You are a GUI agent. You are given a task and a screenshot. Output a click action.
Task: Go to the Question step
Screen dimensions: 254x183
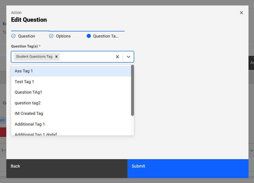tap(26, 36)
